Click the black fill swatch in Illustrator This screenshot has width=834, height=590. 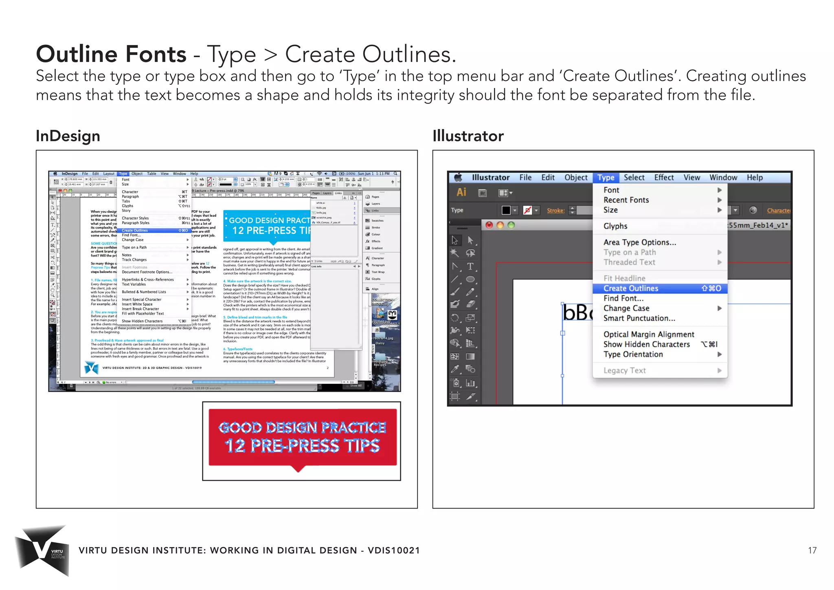(506, 210)
